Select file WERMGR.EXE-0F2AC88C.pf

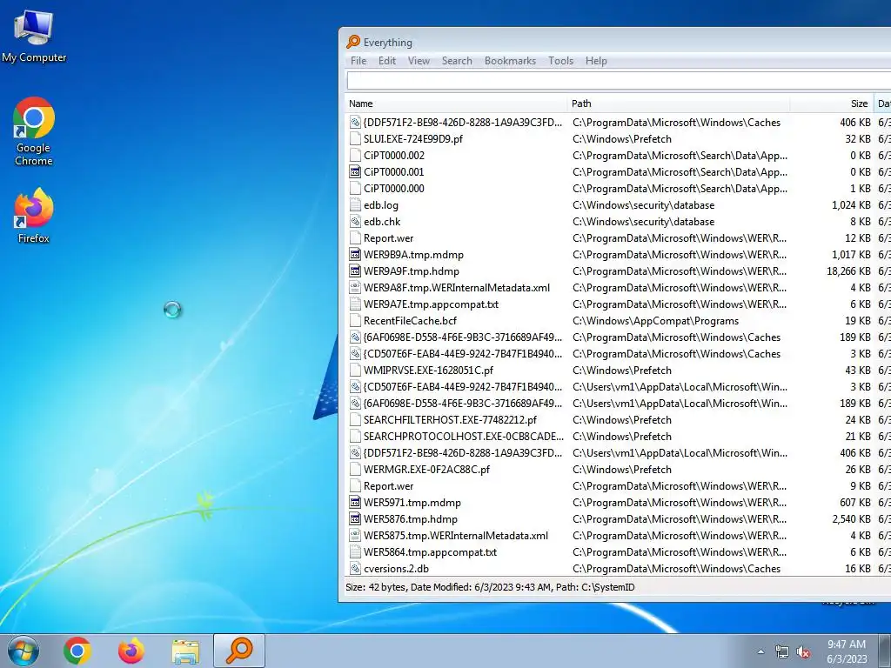pyautogui.click(x=426, y=469)
